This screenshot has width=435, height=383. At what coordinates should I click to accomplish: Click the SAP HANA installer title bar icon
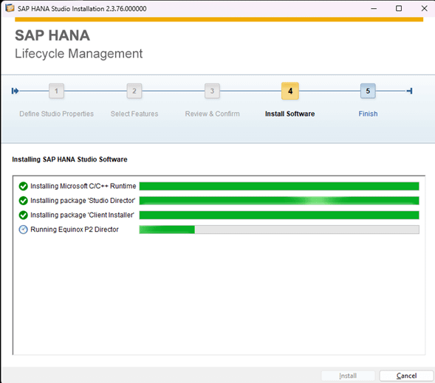point(10,8)
